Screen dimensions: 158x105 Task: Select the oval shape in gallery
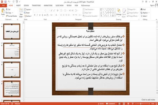(x=111, y=10)
